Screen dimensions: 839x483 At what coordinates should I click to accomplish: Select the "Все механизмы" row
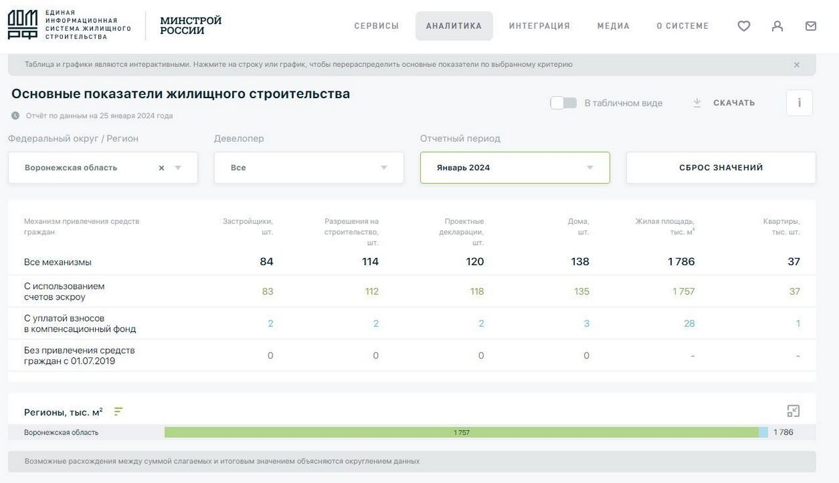pyautogui.click(x=412, y=262)
